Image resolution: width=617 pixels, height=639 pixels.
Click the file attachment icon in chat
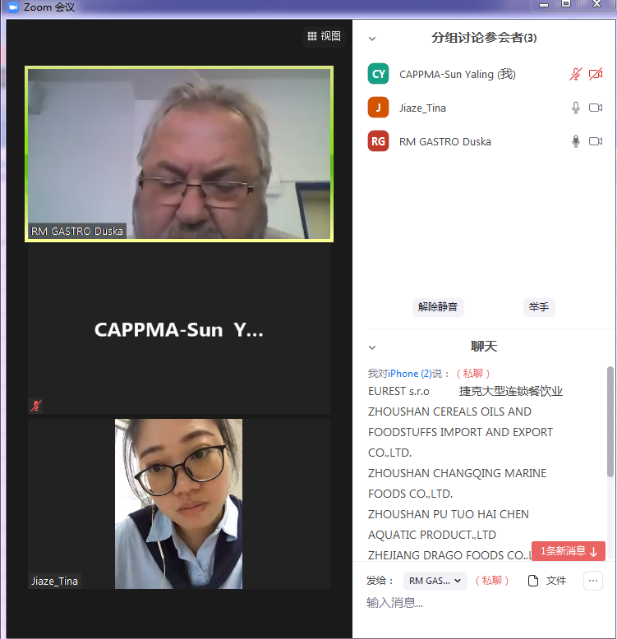coord(533,581)
